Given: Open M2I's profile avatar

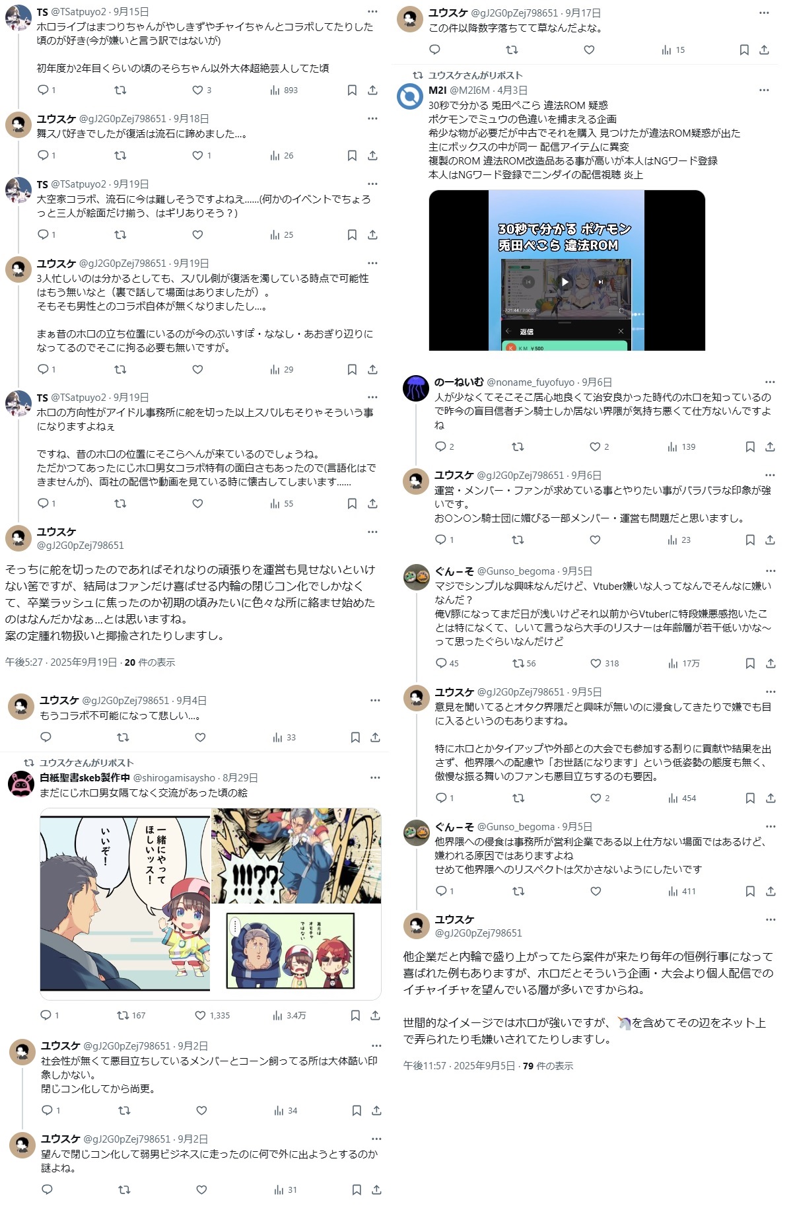Looking at the screenshot, I should [410, 96].
